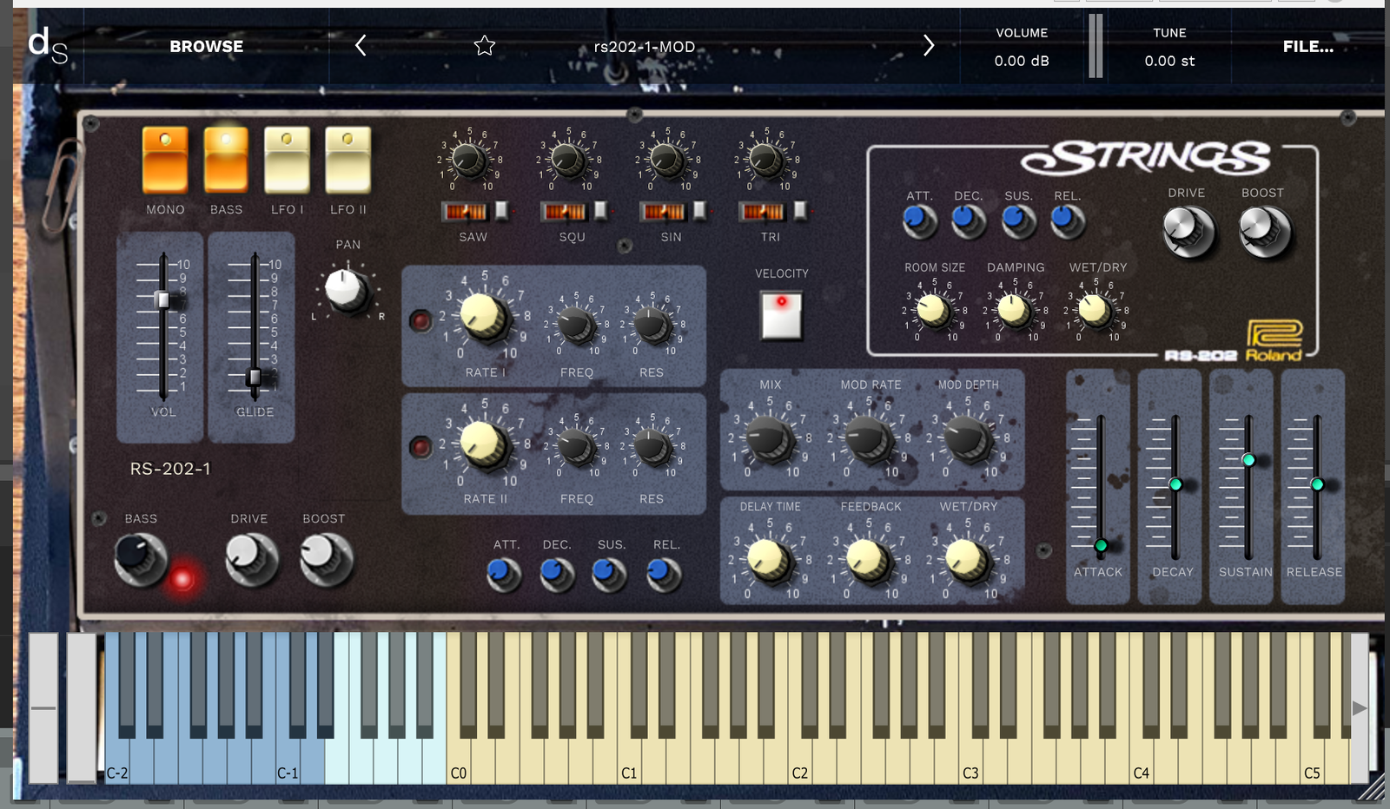Click the rs202-1-MOD preset name

pos(644,47)
